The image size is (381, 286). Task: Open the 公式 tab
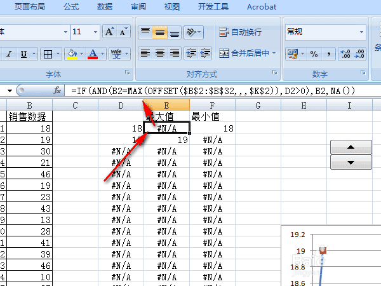tap(71, 7)
